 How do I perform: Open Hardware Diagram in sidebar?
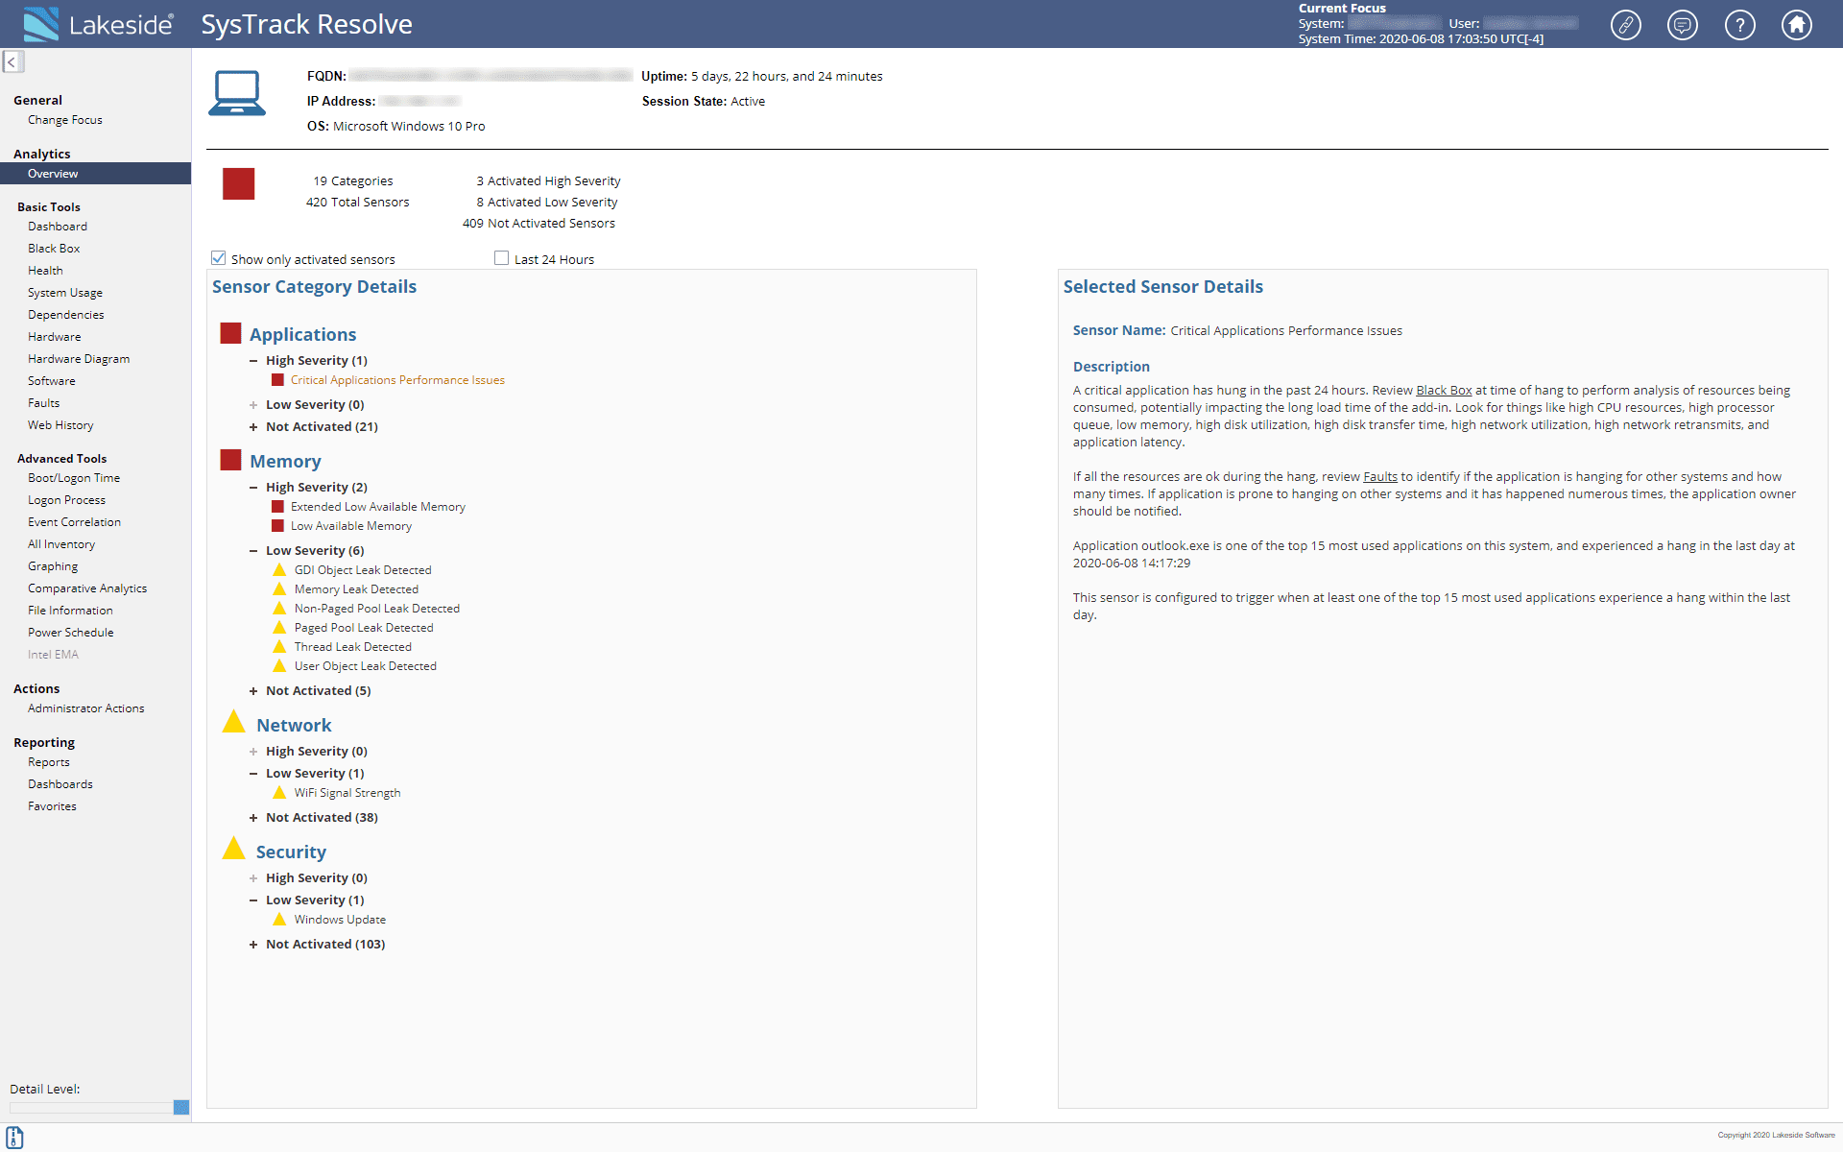coord(79,359)
